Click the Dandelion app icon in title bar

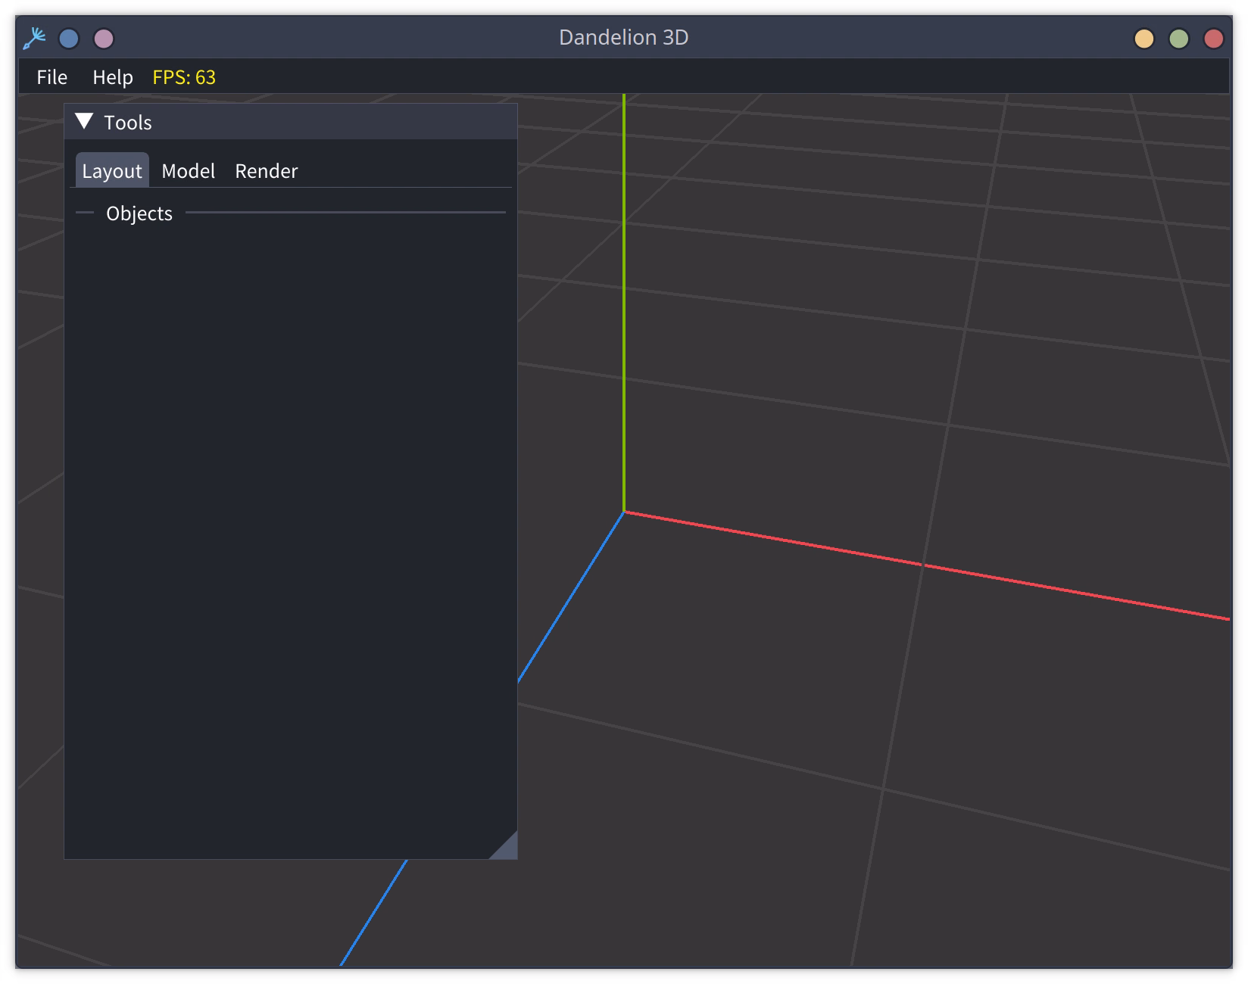pyautogui.click(x=34, y=39)
